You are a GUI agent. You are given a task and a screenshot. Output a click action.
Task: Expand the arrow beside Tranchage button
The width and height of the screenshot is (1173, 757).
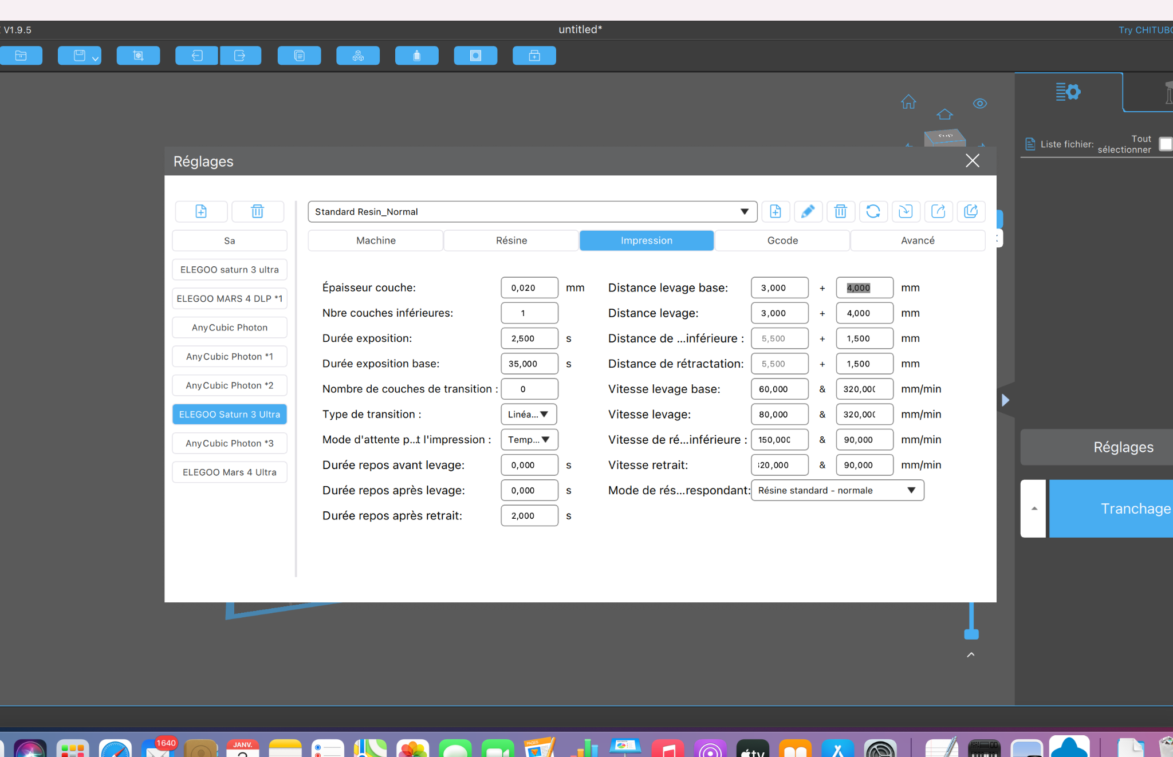click(1034, 508)
